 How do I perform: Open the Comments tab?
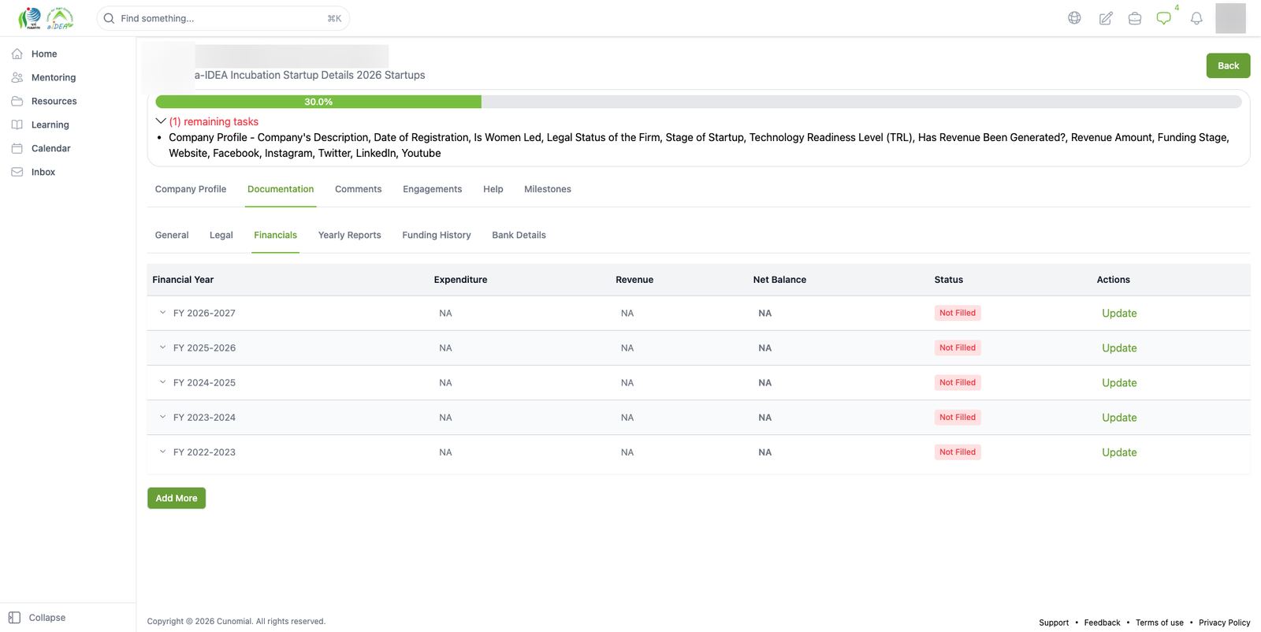(x=358, y=189)
